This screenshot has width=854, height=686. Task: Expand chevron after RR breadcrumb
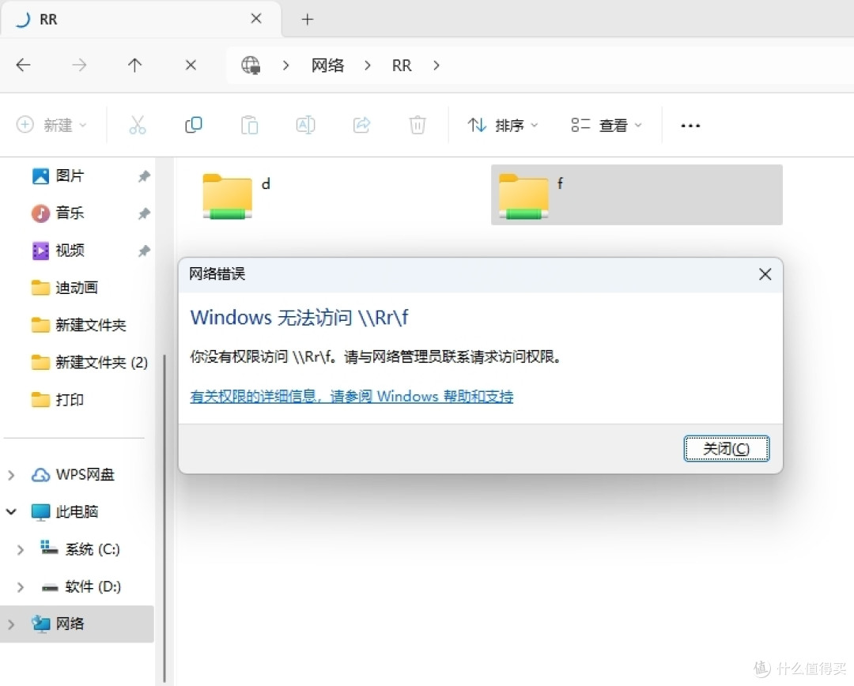click(x=436, y=66)
